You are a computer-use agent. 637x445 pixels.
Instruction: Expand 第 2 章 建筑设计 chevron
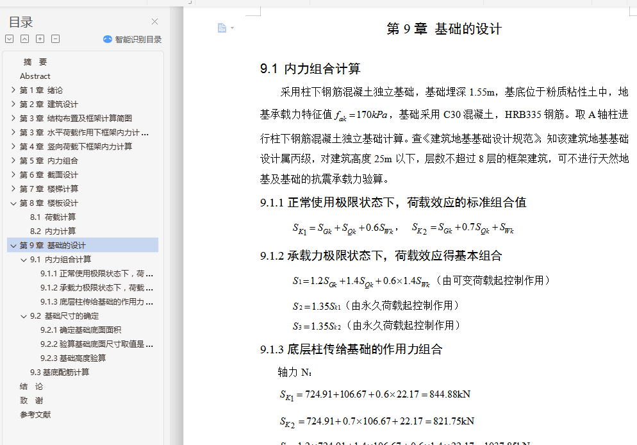point(13,104)
